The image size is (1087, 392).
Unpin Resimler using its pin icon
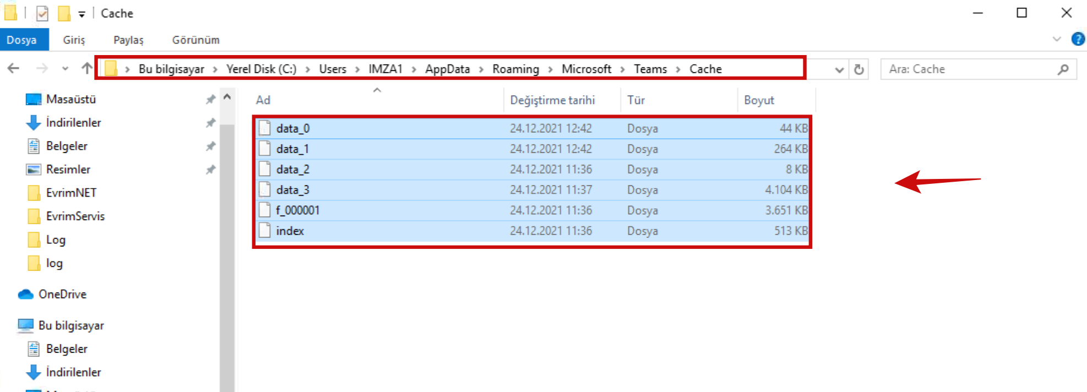[210, 170]
